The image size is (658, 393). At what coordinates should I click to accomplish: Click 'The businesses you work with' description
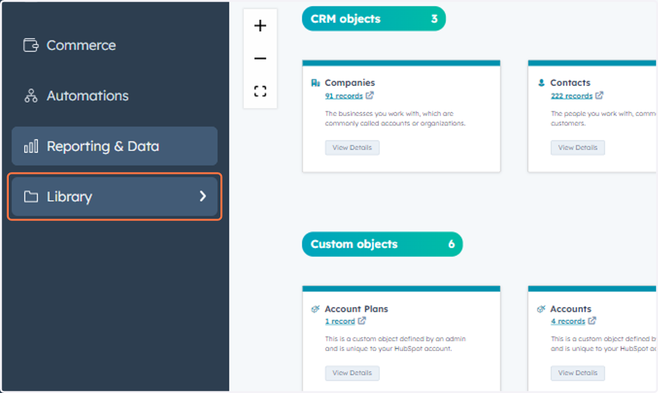click(395, 118)
